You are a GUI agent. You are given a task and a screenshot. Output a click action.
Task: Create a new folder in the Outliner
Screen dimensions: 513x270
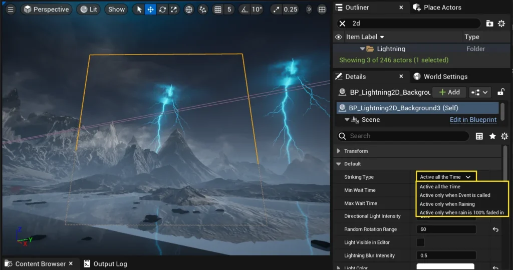[x=489, y=24]
